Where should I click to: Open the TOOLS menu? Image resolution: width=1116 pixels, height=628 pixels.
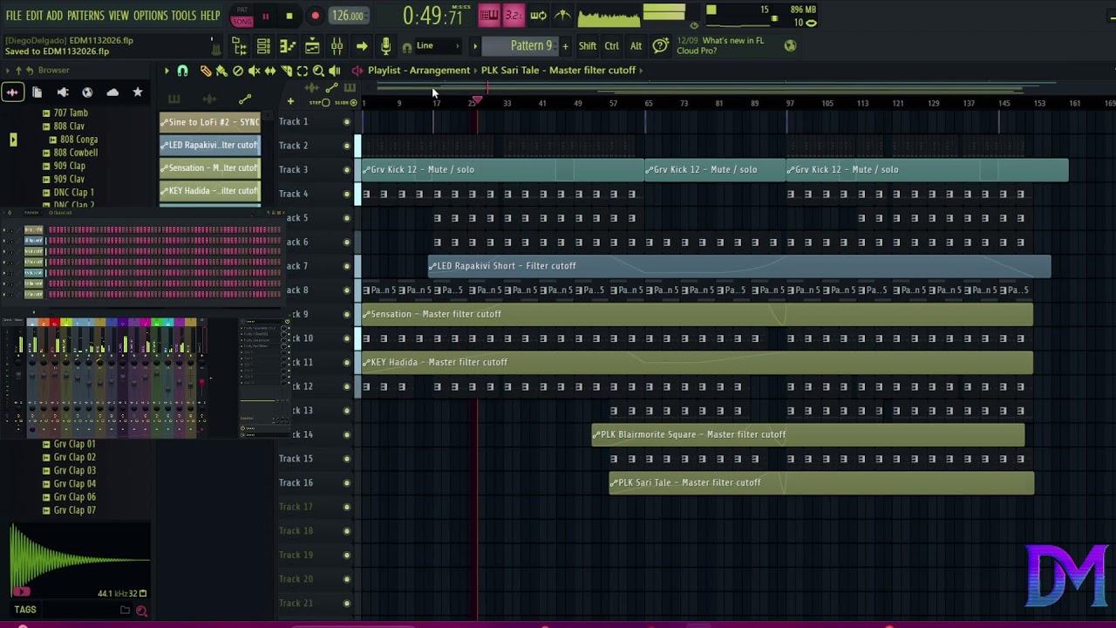(x=183, y=16)
